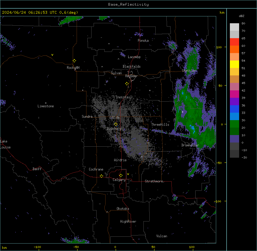The image size is (257, 251).
Task: Click the asterisk marker east of Innisfail
Action: [x=150, y=91]
